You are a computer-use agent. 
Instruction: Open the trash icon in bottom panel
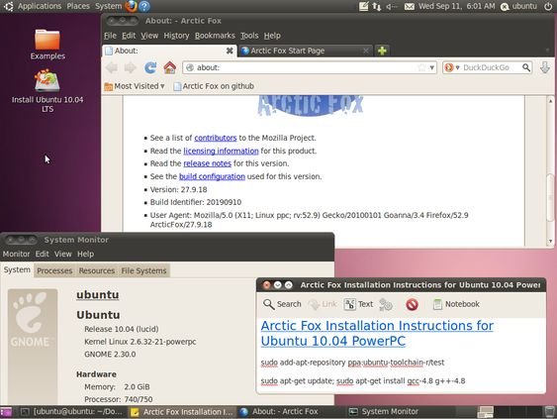tap(549, 412)
